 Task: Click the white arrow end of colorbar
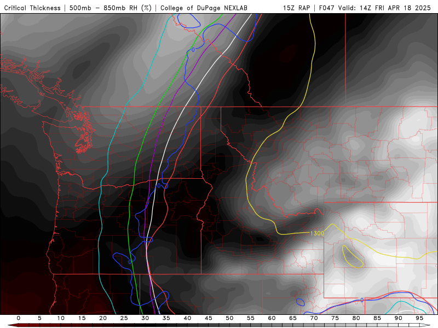click(425, 325)
